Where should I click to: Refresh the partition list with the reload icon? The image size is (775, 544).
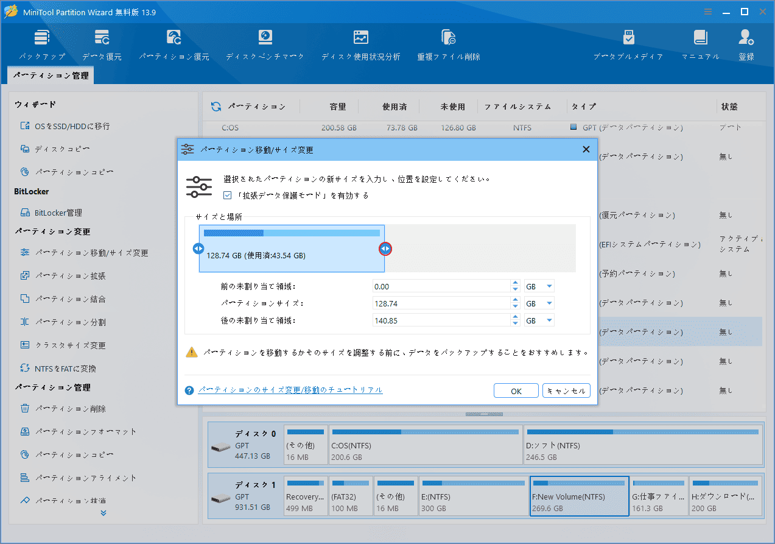pyautogui.click(x=216, y=107)
